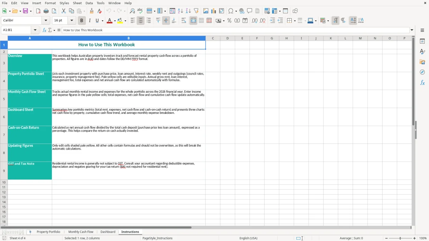Switch to the Property Portfolio sheet tab

click(x=48, y=232)
